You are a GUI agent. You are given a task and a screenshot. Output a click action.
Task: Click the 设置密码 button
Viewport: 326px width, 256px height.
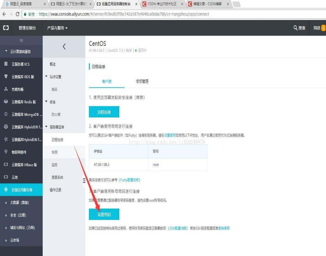tap(104, 214)
